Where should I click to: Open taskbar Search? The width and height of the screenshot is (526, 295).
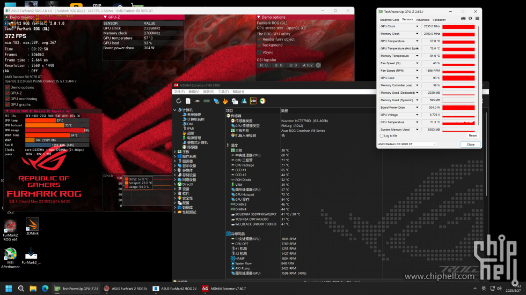pyautogui.click(x=21, y=289)
